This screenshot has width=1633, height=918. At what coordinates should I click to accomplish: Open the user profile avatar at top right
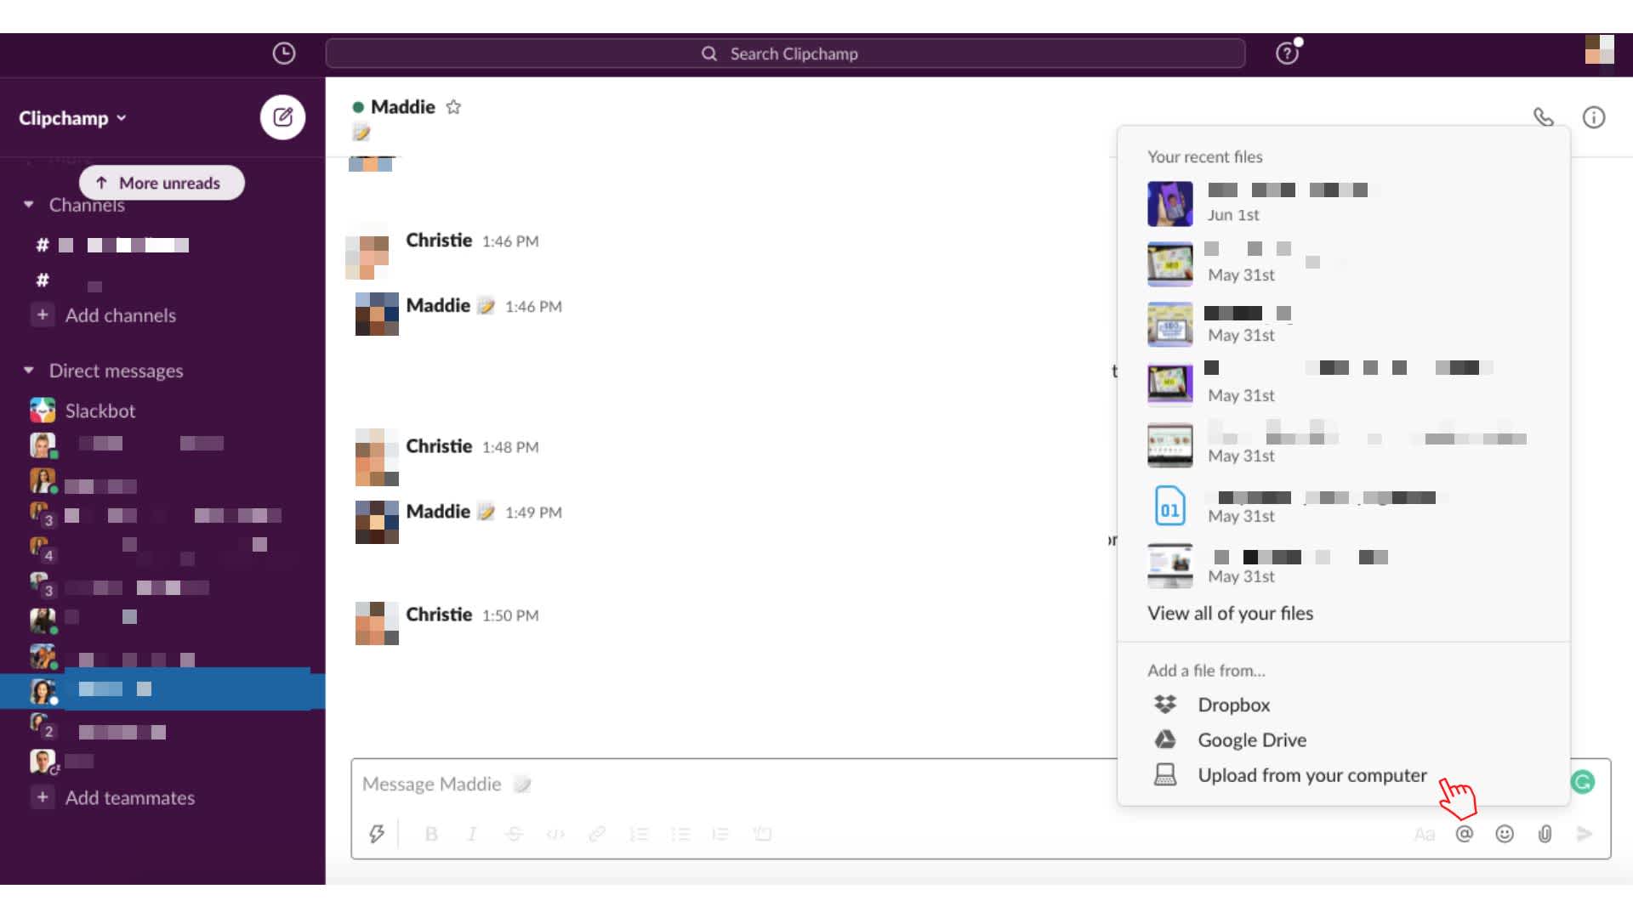[1599, 49]
